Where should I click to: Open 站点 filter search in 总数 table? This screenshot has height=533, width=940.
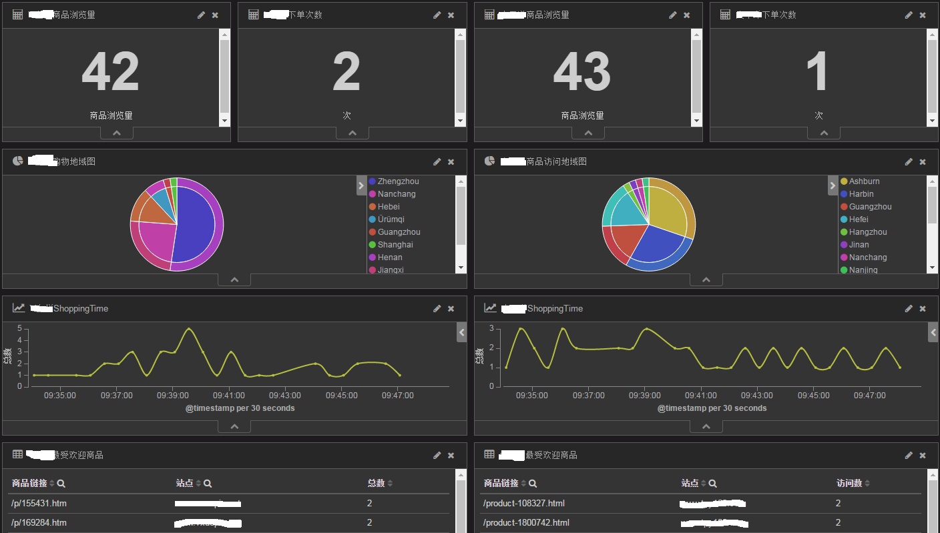coord(208,484)
